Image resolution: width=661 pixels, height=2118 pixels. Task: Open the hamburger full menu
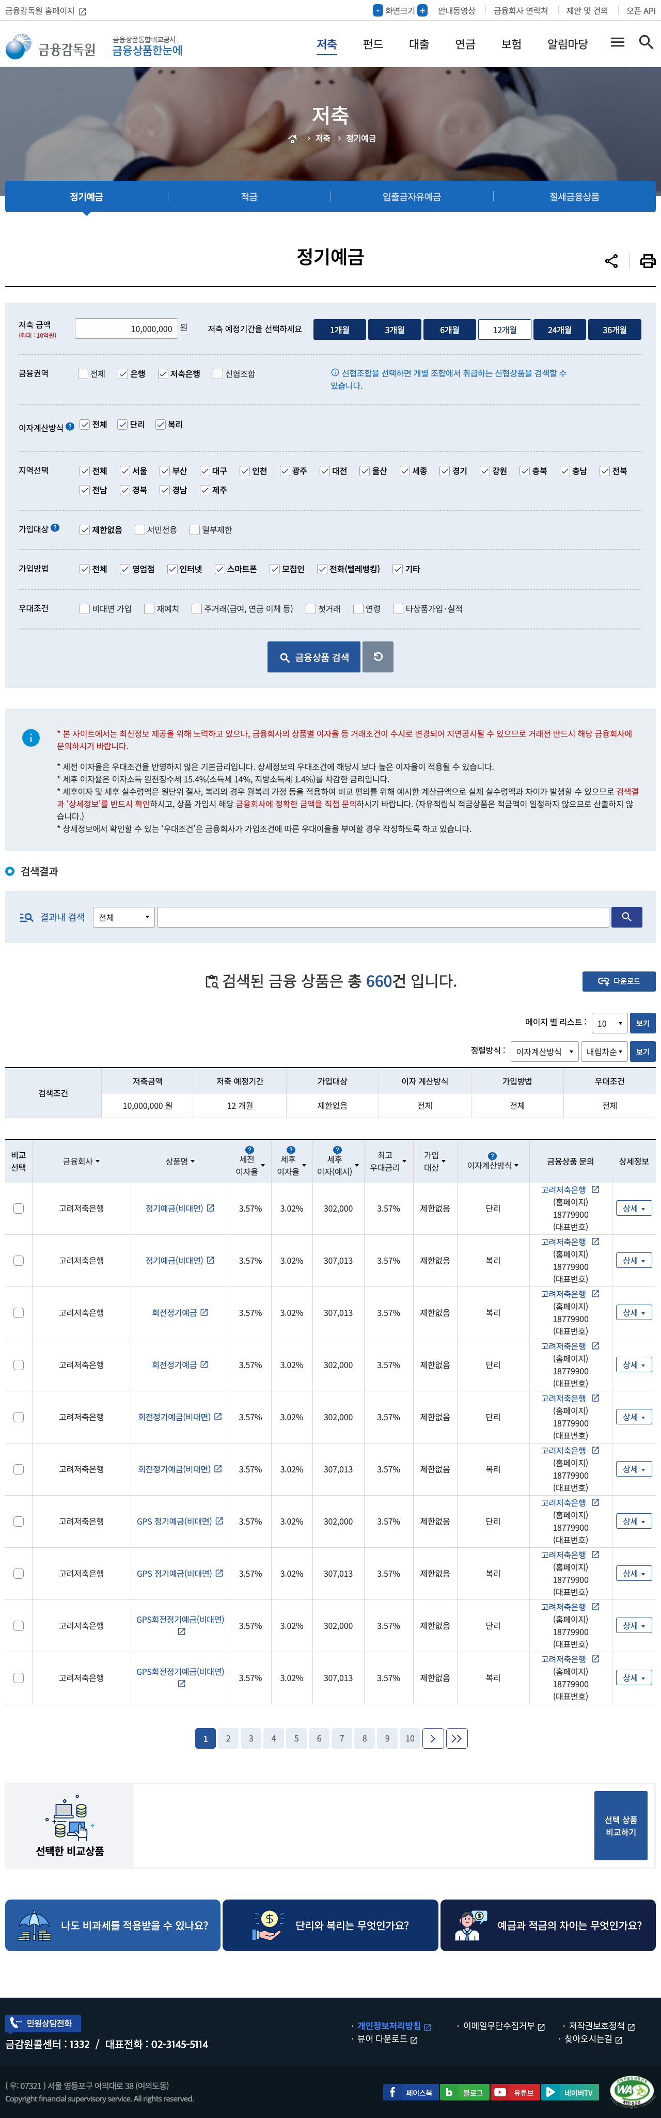[618, 42]
